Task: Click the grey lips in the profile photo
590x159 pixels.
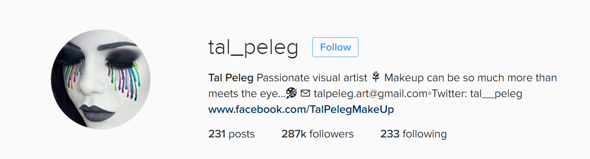Action: [98, 113]
